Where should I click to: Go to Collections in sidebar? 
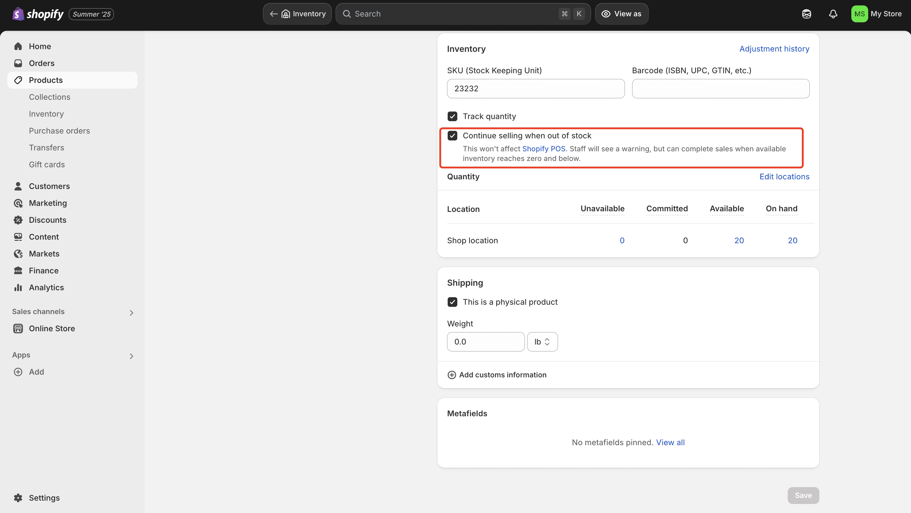tap(49, 97)
